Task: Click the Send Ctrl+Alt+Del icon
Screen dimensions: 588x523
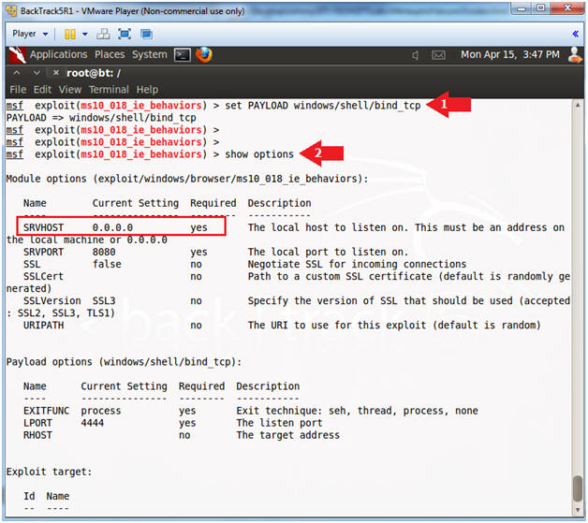Action: click(103, 34)
